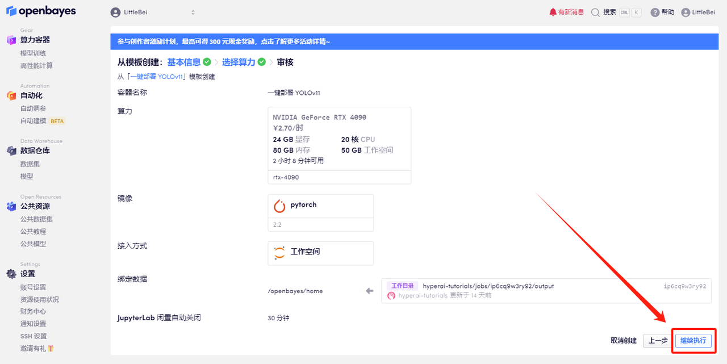Screen dimensions: 727x364
Task: Click the 公共资源 sidebar icon
Action: coord(11,206)
